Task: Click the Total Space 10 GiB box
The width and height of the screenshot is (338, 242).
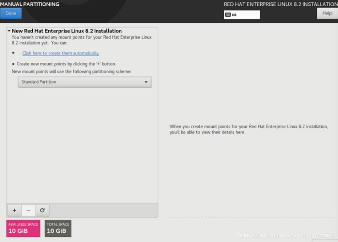Action: [x=58, y=229]
